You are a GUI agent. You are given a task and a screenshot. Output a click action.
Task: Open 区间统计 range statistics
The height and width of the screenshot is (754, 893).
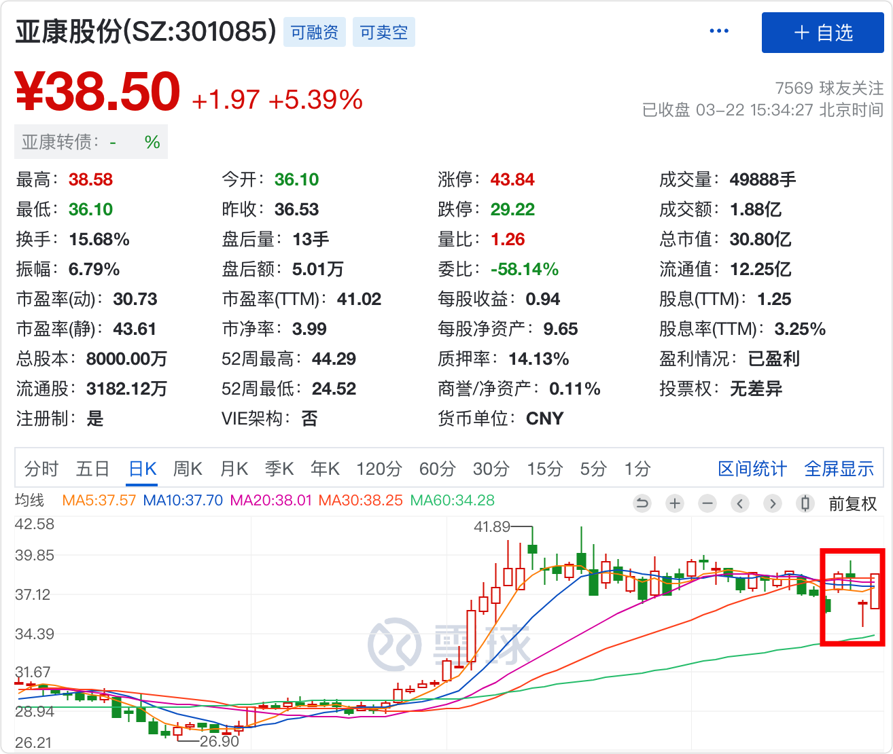752,469
